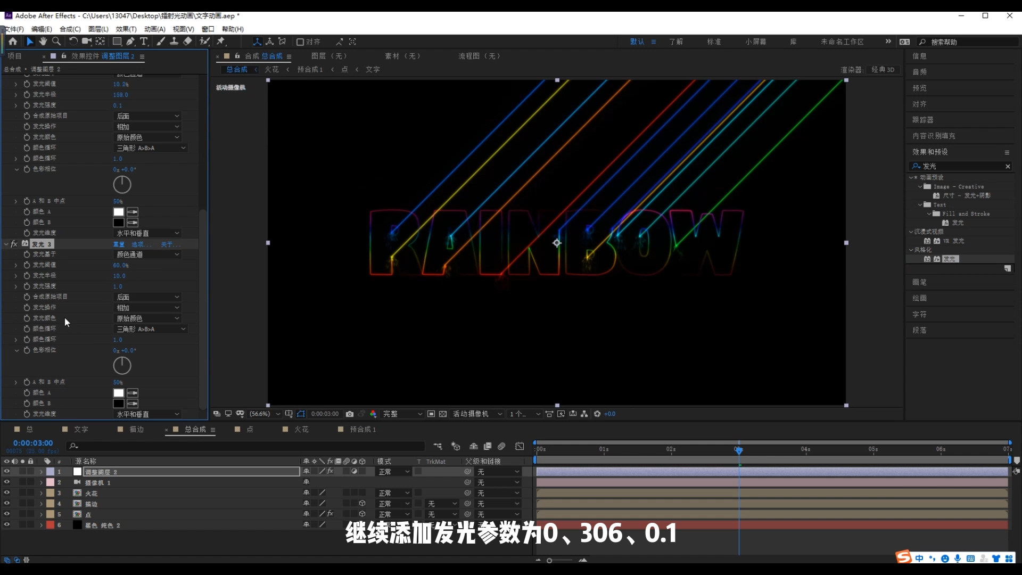Screen dimensions: 1022x575
Task: Type in the 发光 effects search field
Action: click(958, 166)
